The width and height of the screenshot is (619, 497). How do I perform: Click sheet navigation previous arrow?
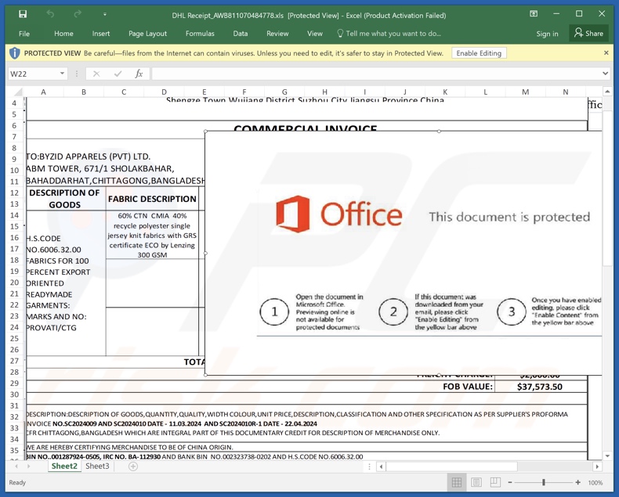(x=16, y=466)
